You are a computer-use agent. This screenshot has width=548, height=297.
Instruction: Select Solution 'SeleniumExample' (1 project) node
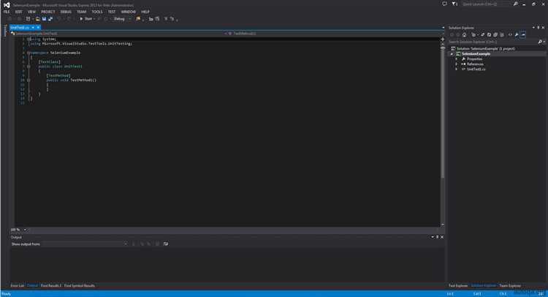[x=485, y=48]
